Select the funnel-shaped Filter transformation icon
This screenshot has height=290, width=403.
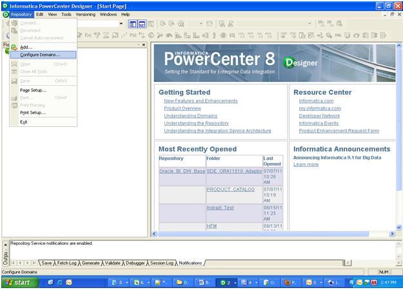97,35
